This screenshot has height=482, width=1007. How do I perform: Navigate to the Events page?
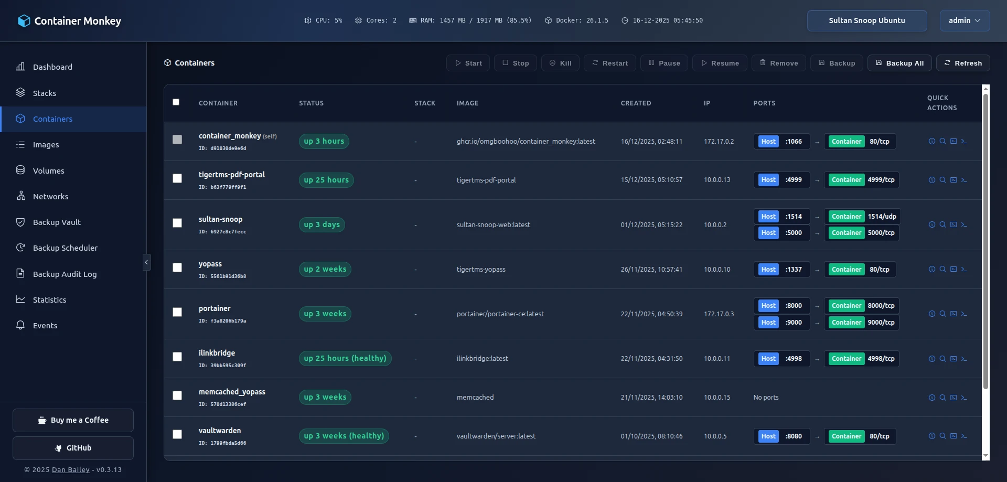[45, 325]
